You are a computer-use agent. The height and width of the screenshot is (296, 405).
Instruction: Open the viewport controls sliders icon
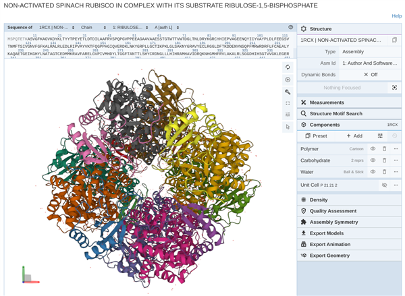[288, 115]
